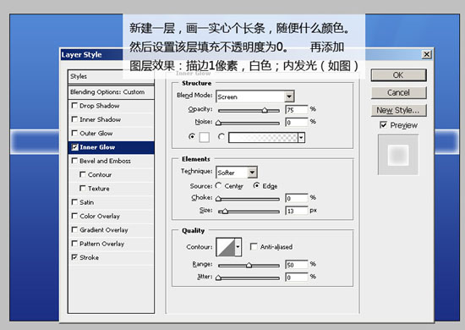Open the New Style dialog
The height and width of the screenshot is (330, 465).
(398, 110)
